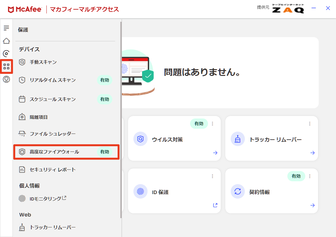Click the ファイル シュレッダー shredder icon
This screenshot has width=336, height=237.
click(22, 134)
